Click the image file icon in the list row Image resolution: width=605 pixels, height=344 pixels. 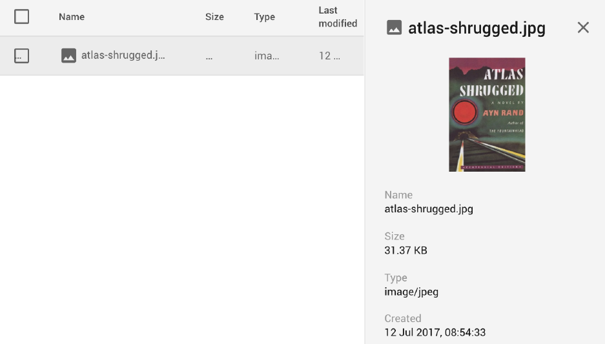68,56
